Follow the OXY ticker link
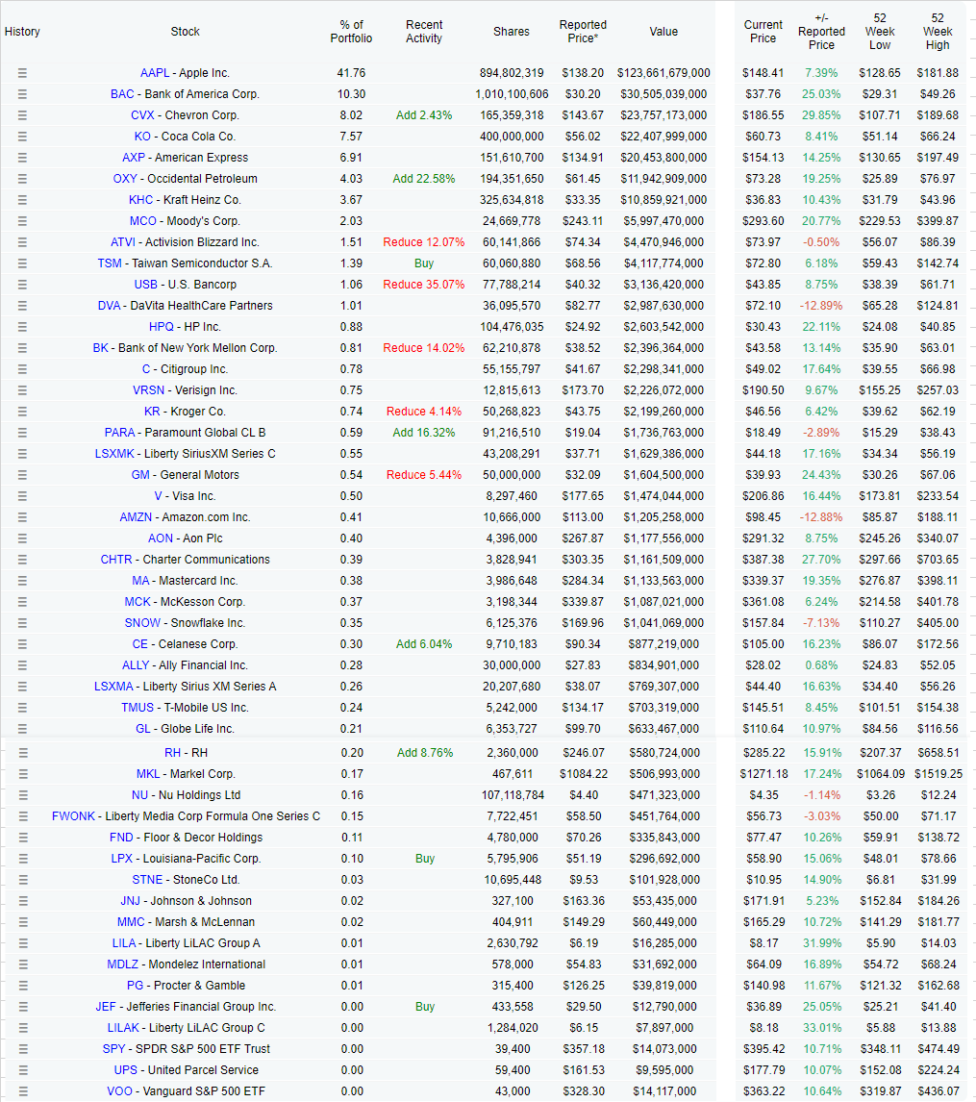This screenshot has height=1102, width=976. click(x=125, y=179)
